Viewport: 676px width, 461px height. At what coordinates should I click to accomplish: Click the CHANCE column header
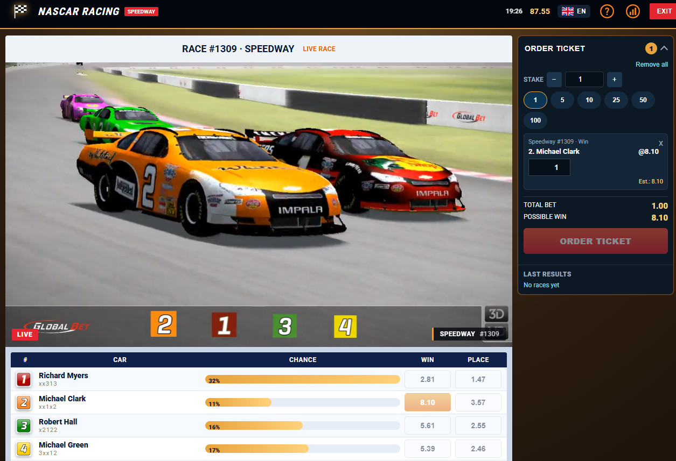pyautogui.click(x=303, y=360)
